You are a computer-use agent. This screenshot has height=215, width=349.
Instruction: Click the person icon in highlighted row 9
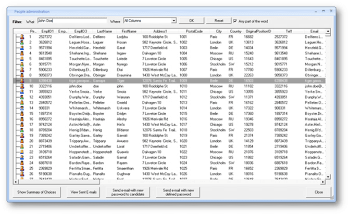click(x=22, y=80)
